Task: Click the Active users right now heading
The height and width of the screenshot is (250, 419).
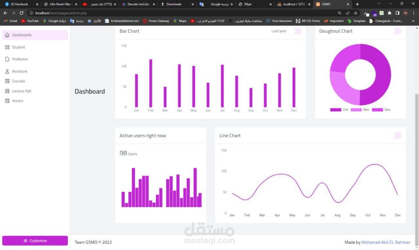Action: (143, 135)
